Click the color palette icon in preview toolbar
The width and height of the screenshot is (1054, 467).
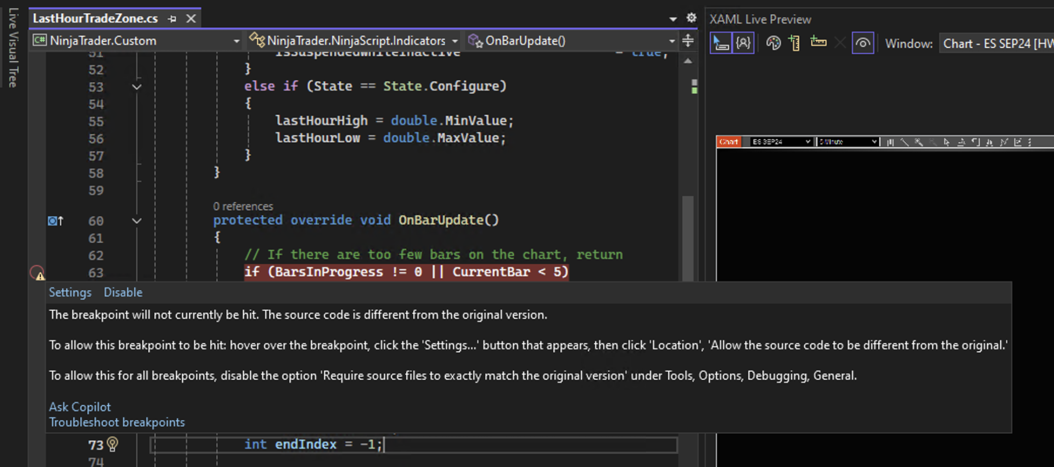[x=773, y=43]
